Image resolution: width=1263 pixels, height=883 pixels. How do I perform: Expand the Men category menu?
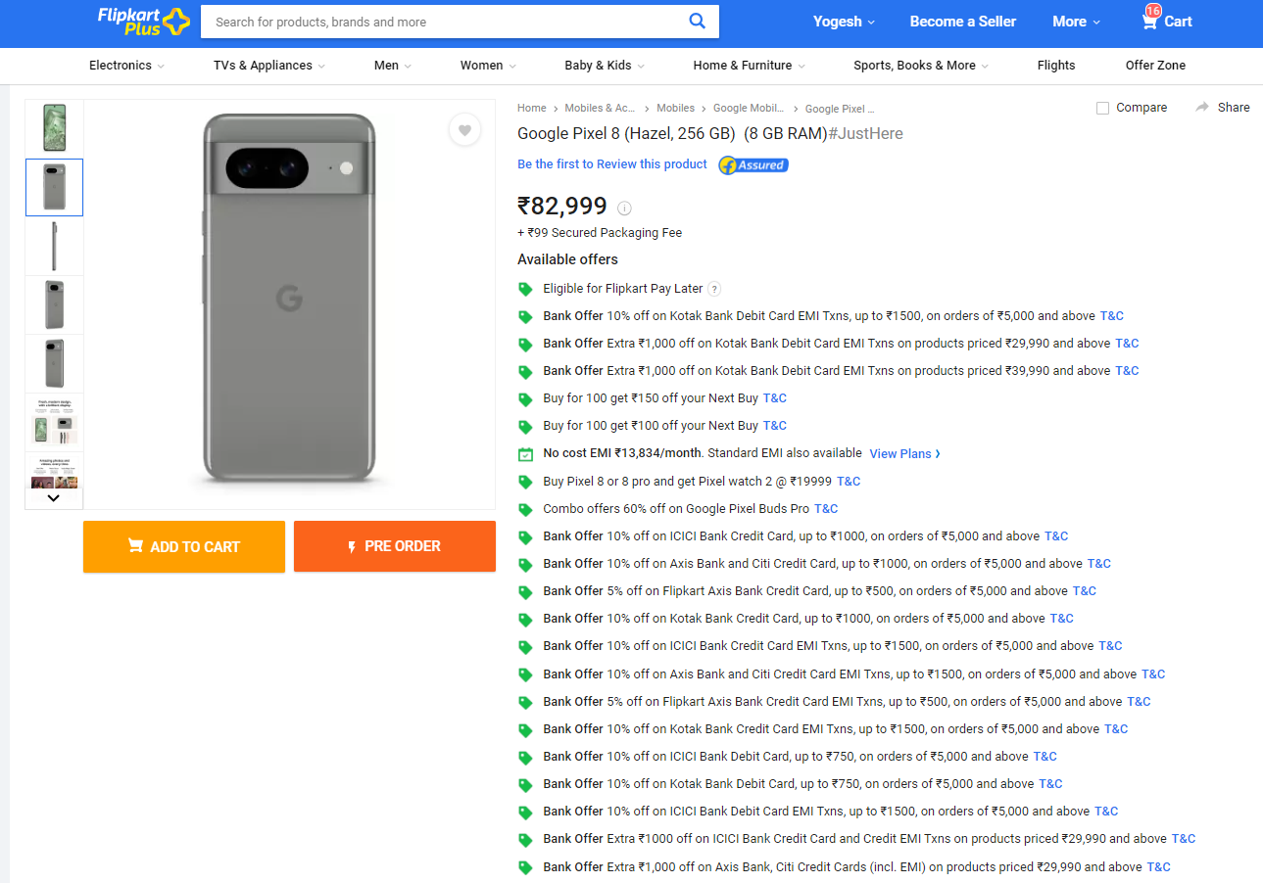(393, 66)
